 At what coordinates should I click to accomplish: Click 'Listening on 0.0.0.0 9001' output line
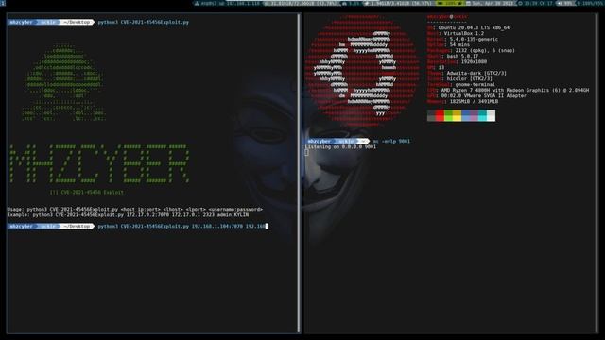pos(340,147)
